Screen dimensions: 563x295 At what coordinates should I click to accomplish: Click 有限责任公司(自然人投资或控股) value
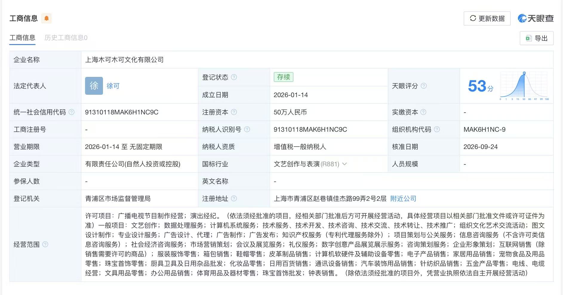[x=133, y=164]
